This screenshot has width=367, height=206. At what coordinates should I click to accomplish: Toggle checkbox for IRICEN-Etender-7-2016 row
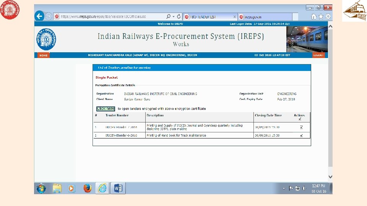[301, 127]
